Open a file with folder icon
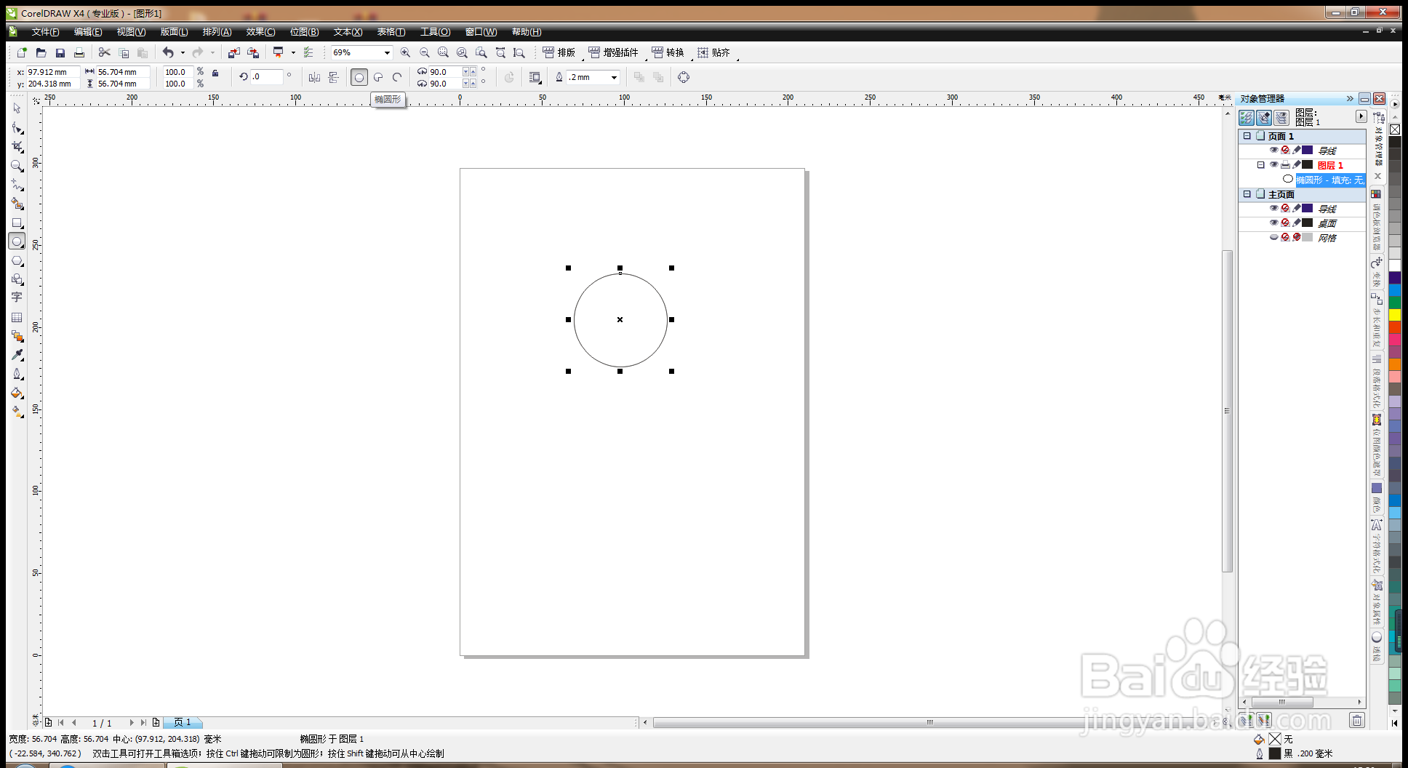 (x=41, y=52)
